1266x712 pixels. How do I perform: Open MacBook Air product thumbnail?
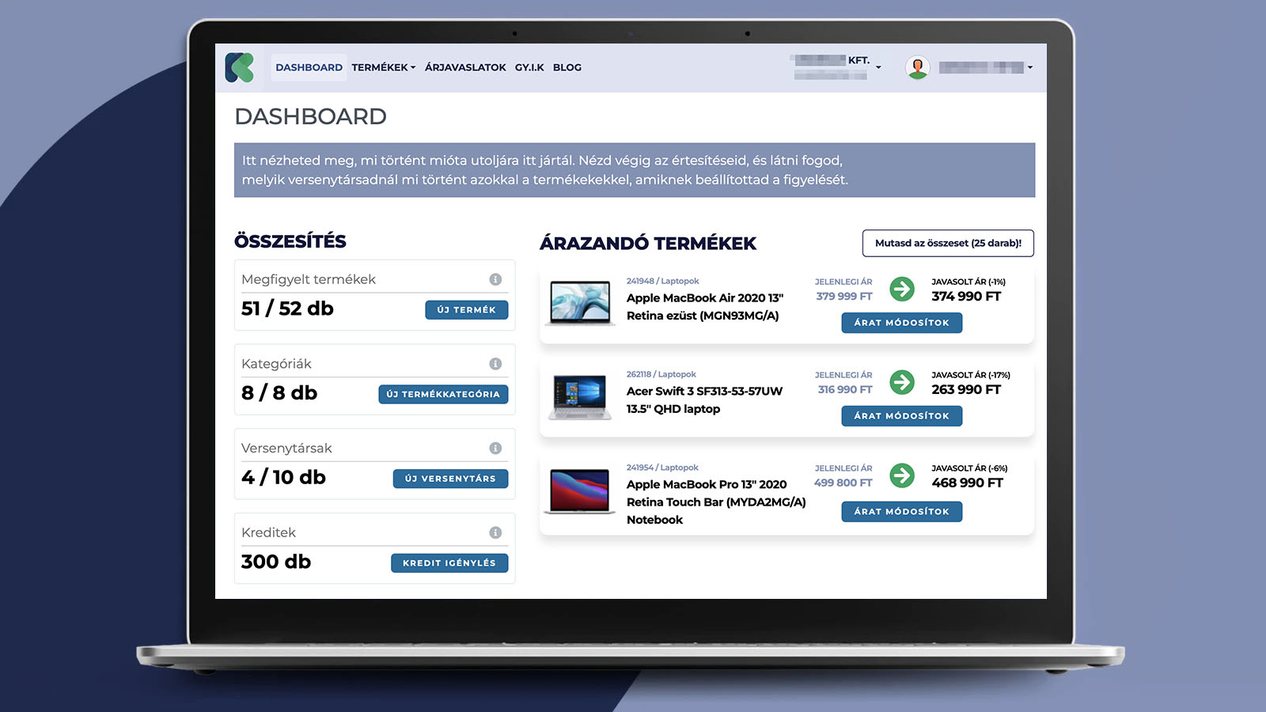(580, 302)
